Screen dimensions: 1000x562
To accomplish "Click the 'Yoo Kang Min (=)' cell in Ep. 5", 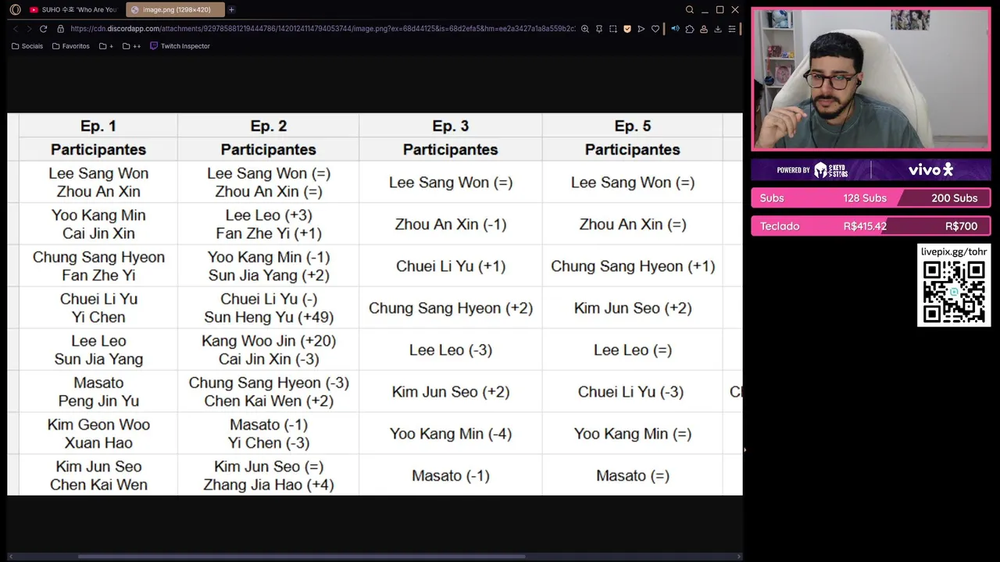I will (x=633, y=433).
